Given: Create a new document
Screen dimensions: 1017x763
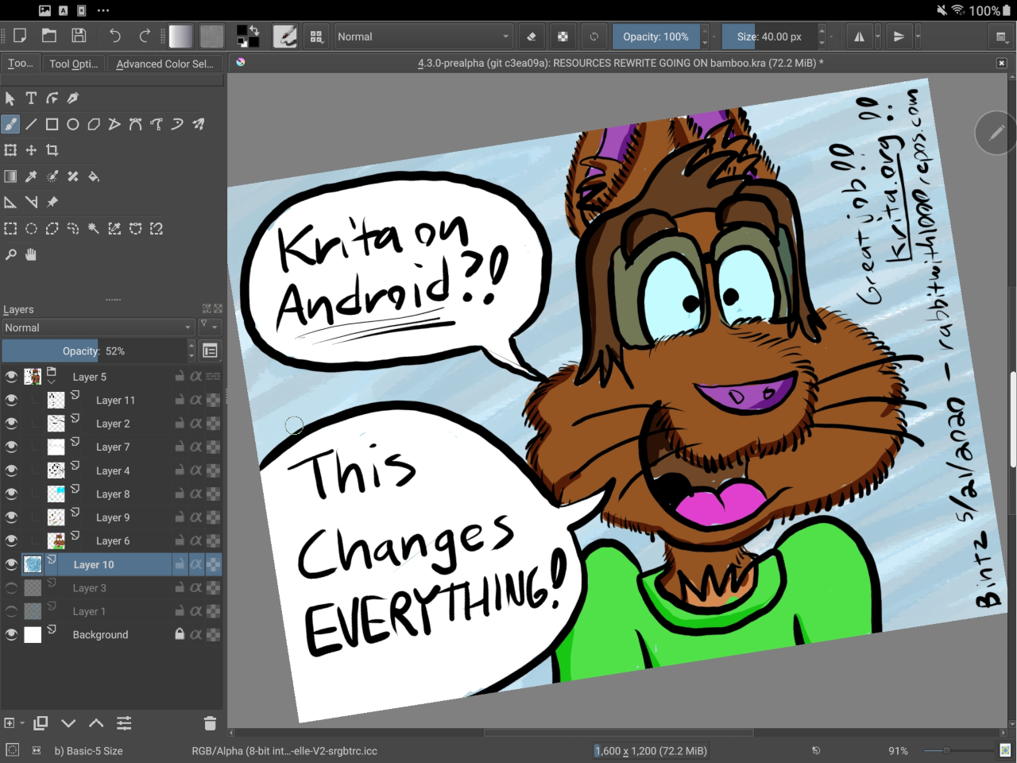Looking at the screenshot, I should point(20,36).
